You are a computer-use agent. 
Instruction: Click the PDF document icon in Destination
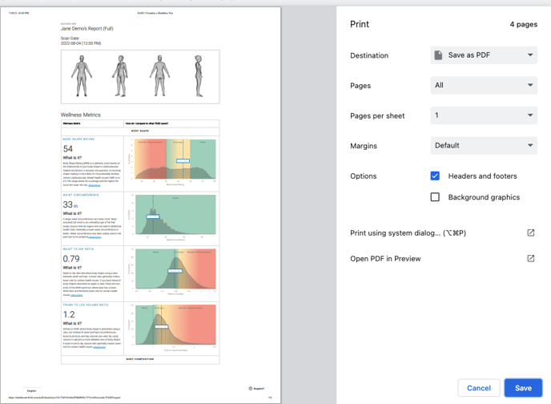[438, 55]
